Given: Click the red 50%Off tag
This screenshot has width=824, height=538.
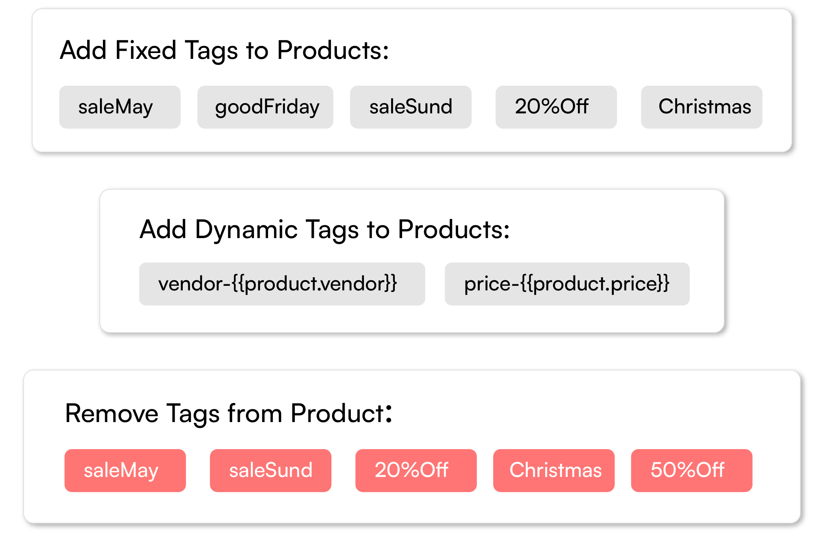Looking at the screenshot, I should tap(691, 470).
